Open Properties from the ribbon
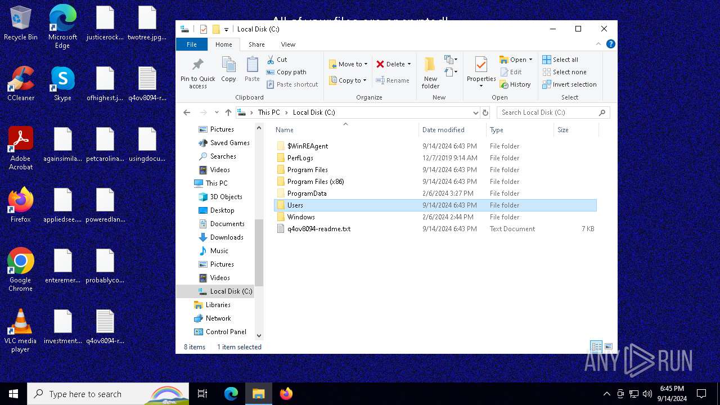Screen dimensions: 720x405 (x=481, y=72)
